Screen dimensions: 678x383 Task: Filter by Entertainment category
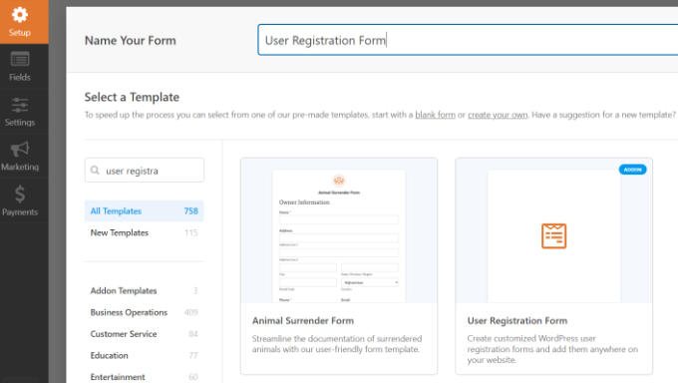pos(144,377)
